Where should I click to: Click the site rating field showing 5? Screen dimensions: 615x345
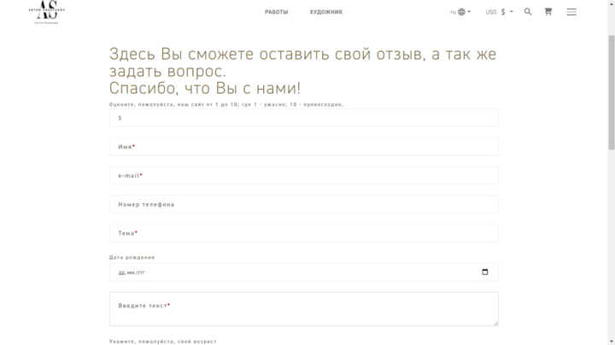303,118
